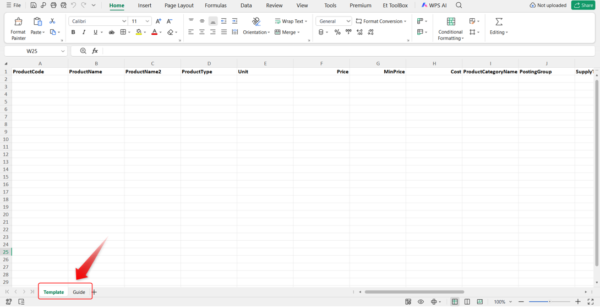
Task: Expand the W25 name box dropdown
Action: click(x=63, y=51)
